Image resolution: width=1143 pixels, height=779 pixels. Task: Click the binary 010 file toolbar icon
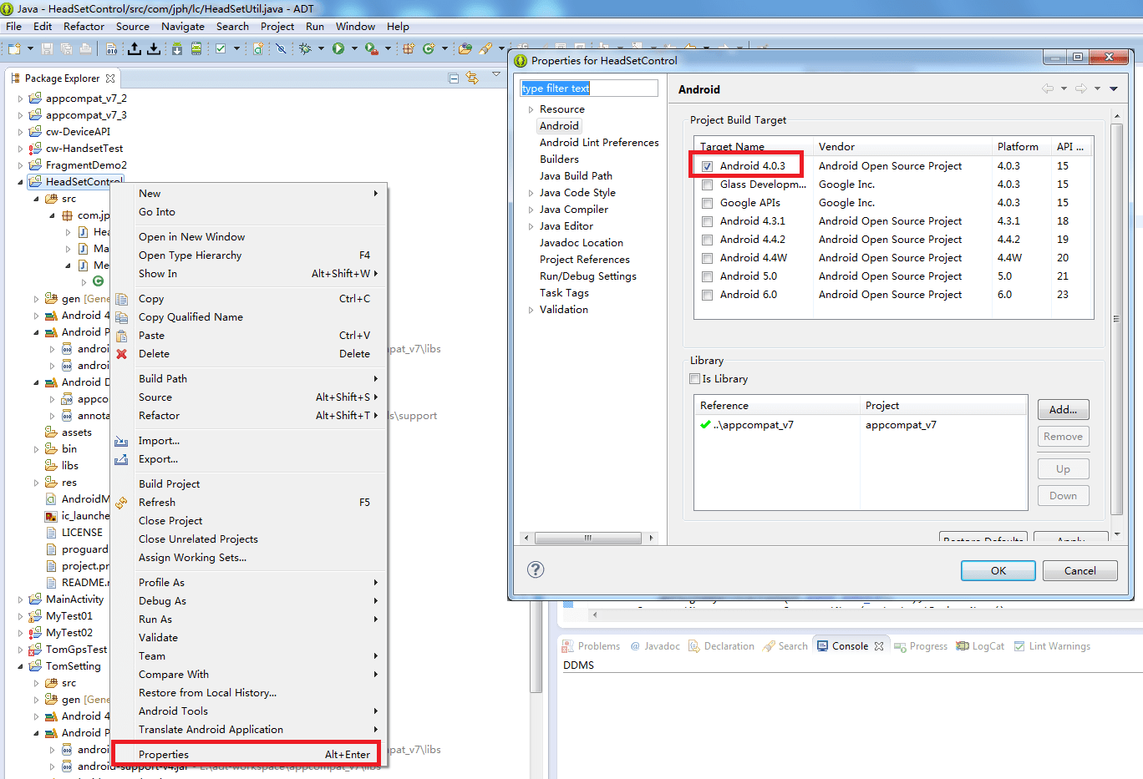click(112, 49)
